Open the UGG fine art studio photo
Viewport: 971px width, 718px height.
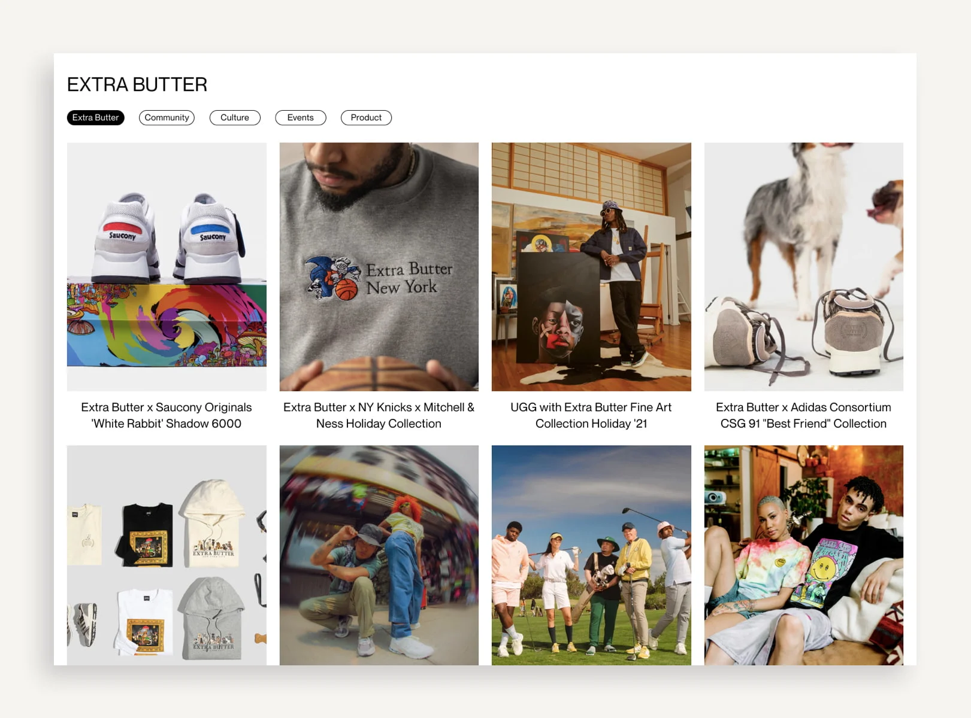(x=591, y=266)
